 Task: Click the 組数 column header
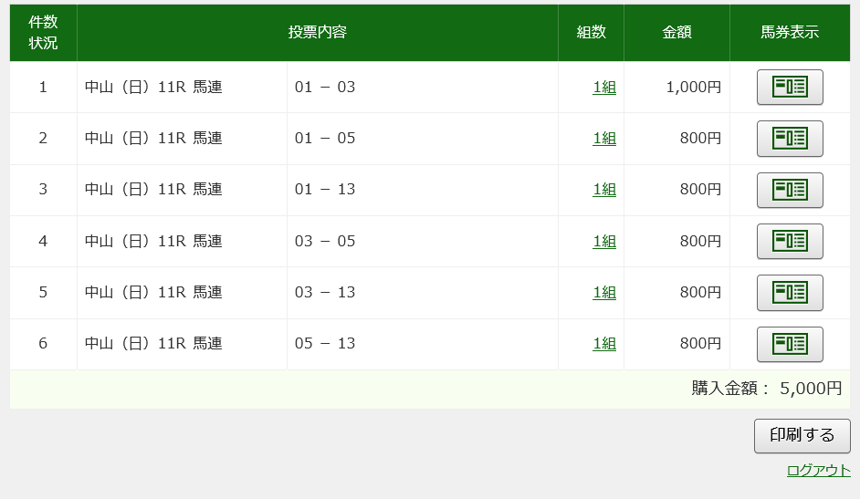pyautogui.click(x=592, y=32)
